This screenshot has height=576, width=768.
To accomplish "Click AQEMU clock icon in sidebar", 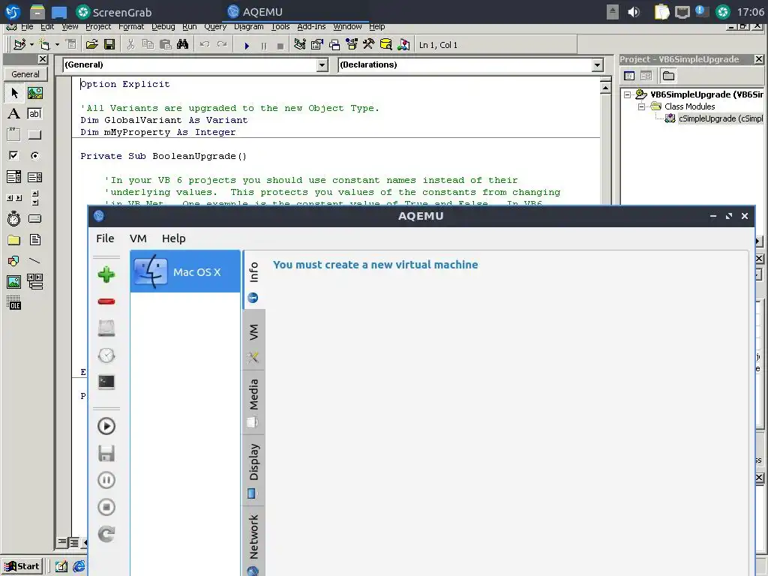I will 106,355.
